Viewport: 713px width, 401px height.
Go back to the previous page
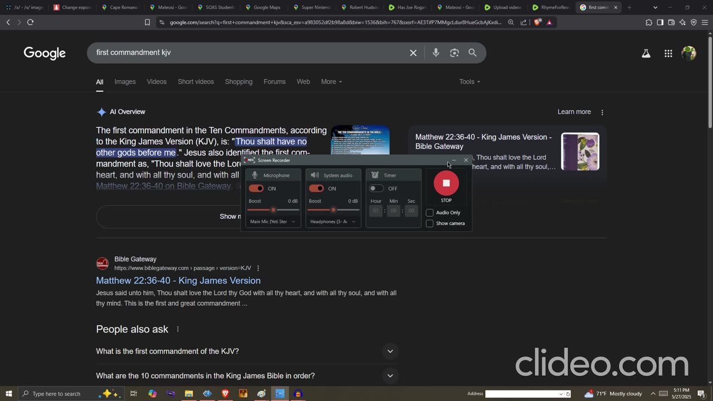[x=8, y=22]
